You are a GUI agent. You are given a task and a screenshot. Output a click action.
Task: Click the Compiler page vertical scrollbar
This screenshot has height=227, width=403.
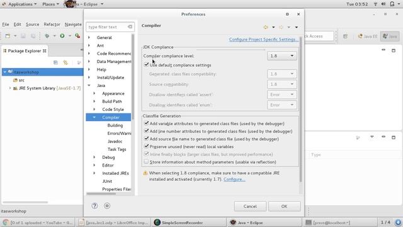point(300,109)
